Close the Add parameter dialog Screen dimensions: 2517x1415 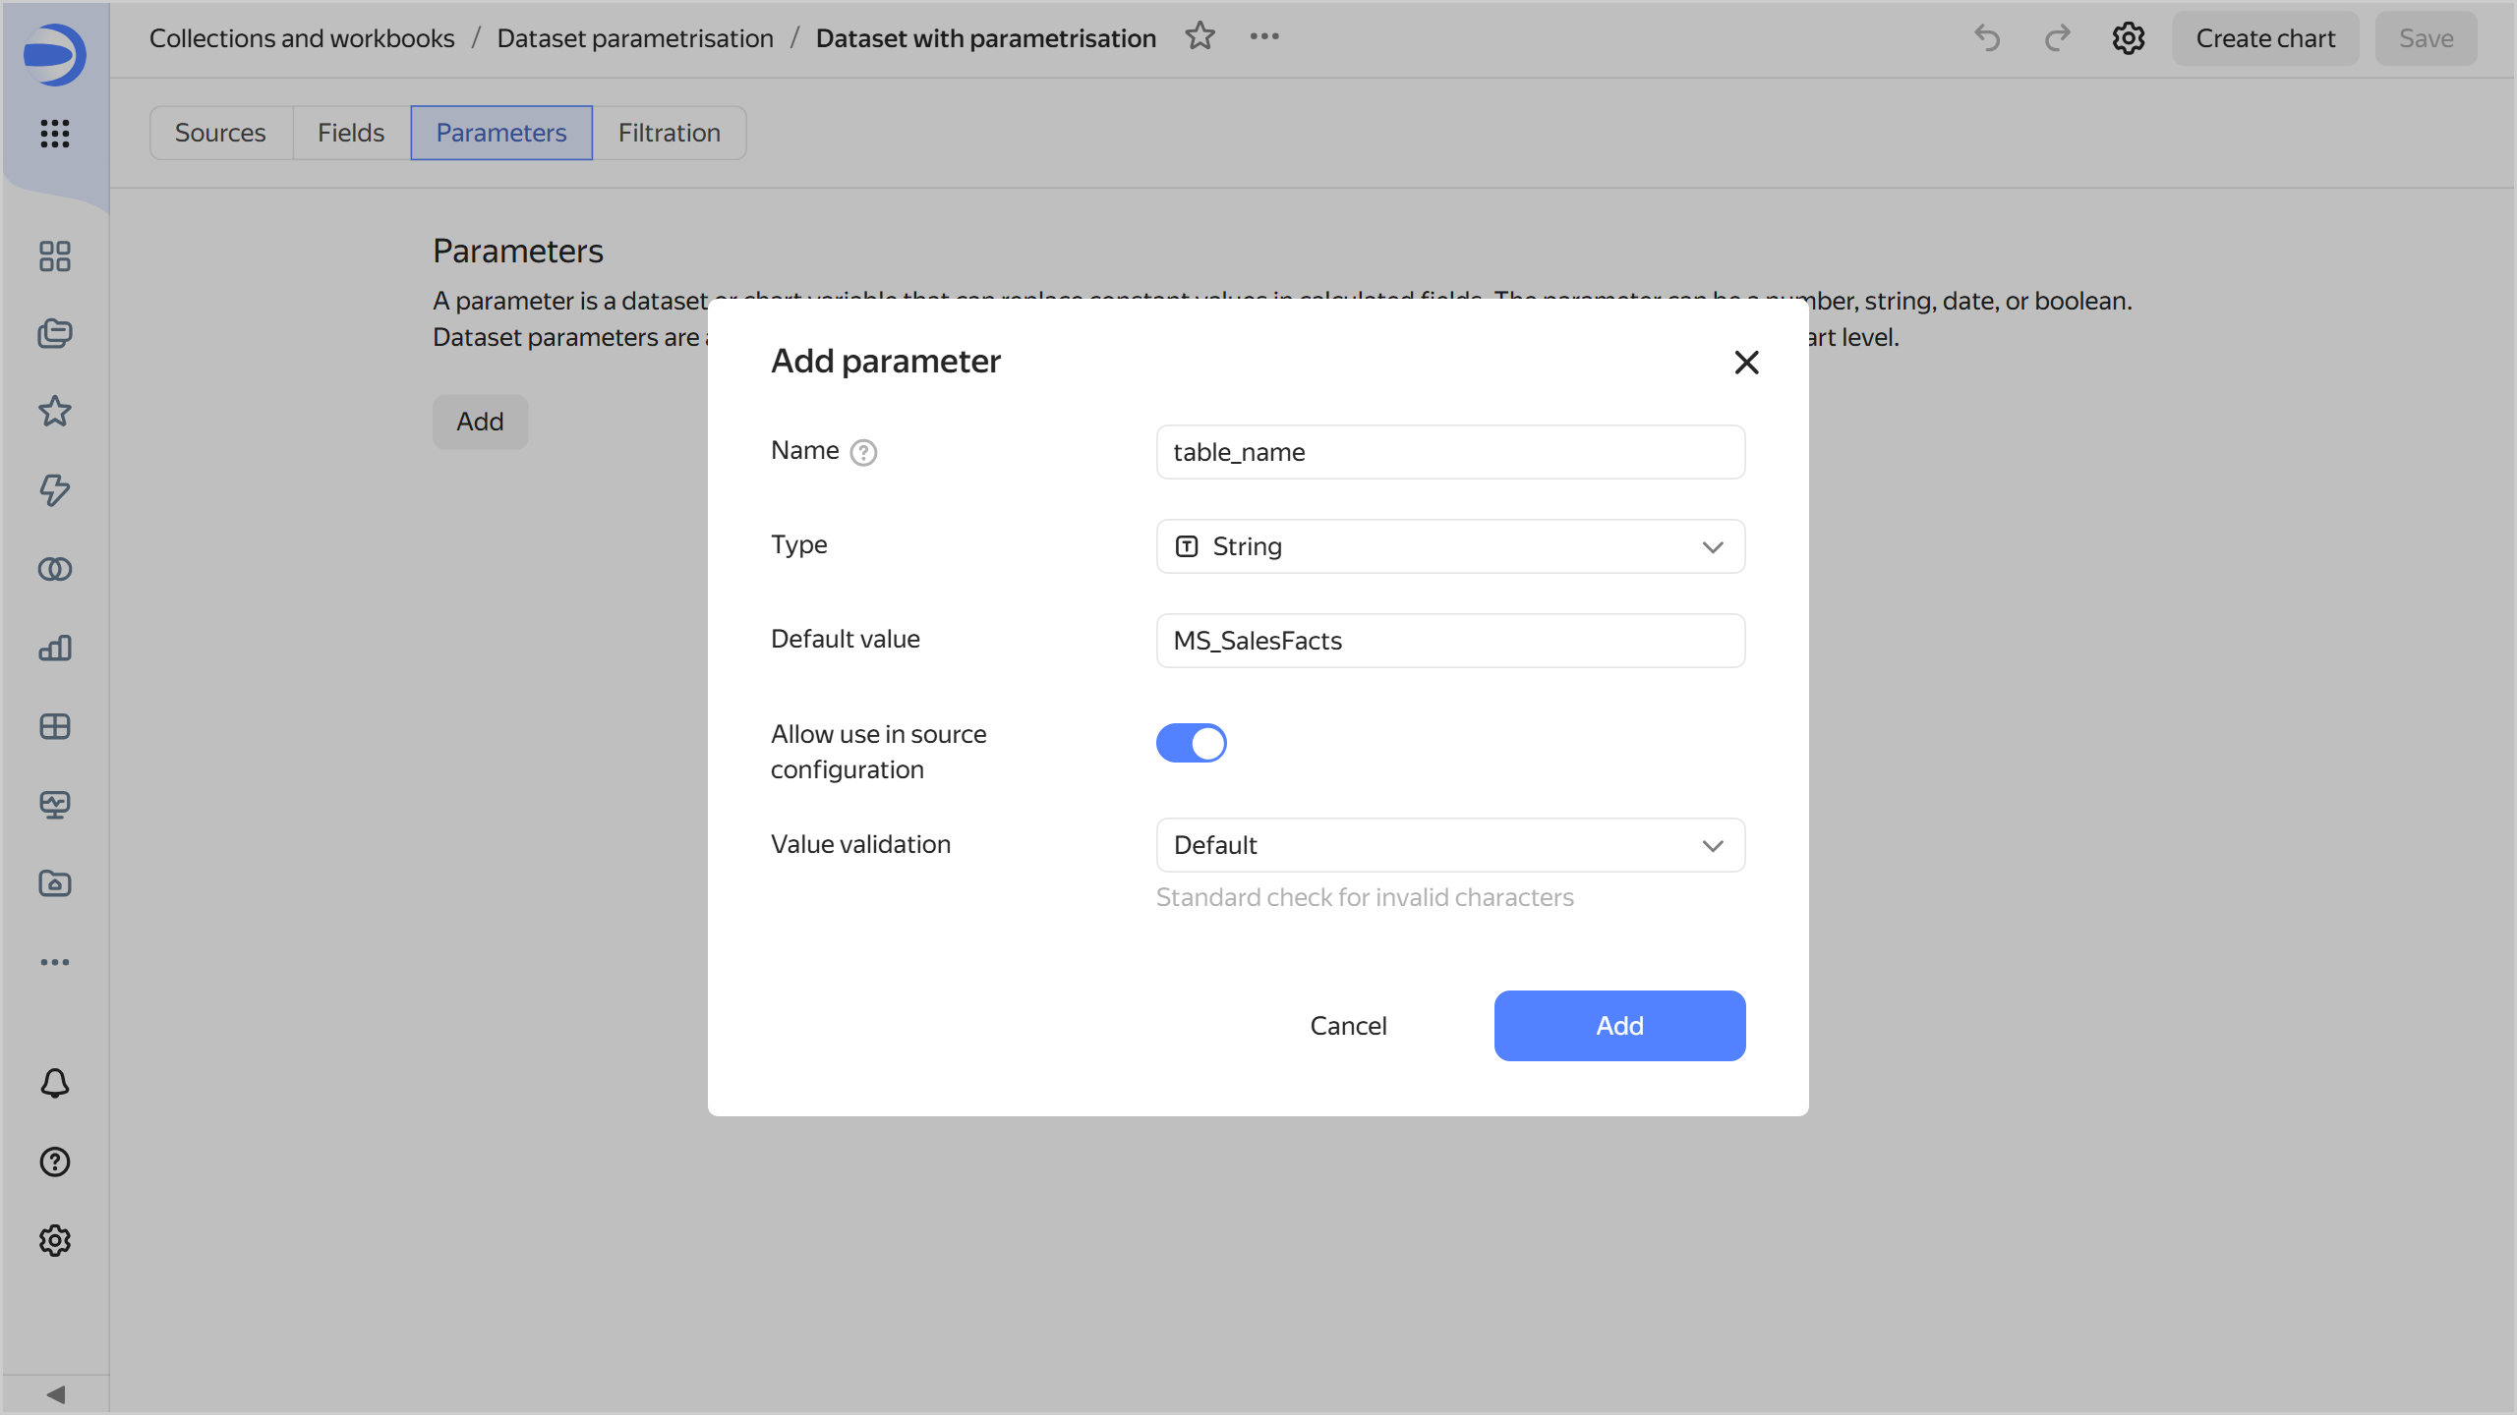click(x=1746, y=363)
